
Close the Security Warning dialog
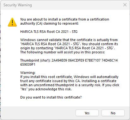pos(125,5)
